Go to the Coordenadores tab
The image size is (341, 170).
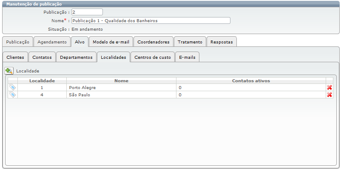pos(153,42)
